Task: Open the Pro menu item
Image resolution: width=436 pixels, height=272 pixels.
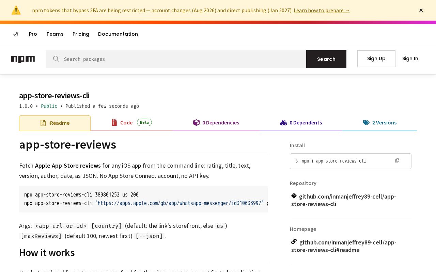Action: 33,34
